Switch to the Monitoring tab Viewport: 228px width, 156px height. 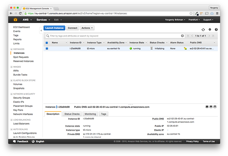tap(90, 114)
